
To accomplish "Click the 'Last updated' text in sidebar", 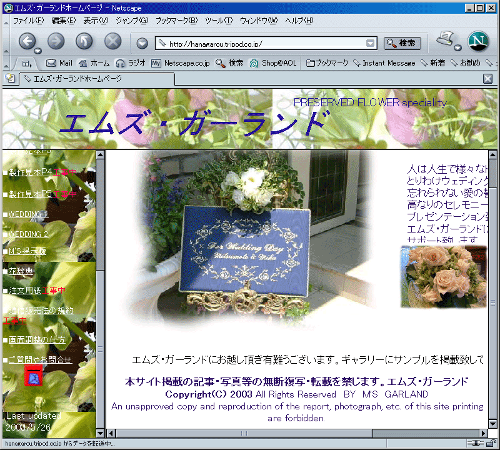I will [x=34, y=416].
